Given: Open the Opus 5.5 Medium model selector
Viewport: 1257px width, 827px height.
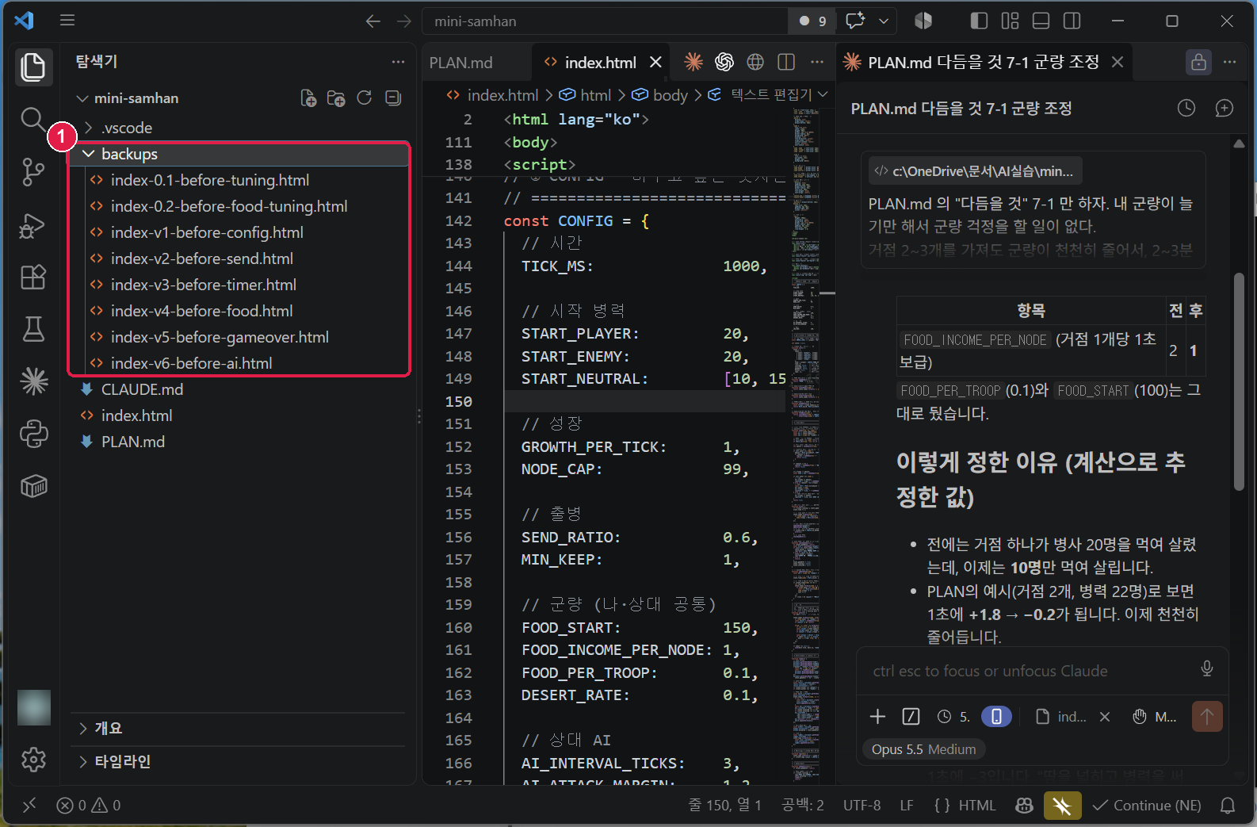Looking at the screenshot, I should (x=923, y=749).
